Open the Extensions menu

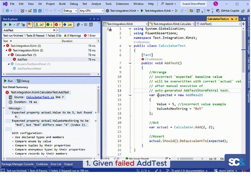tap(122, 4)
